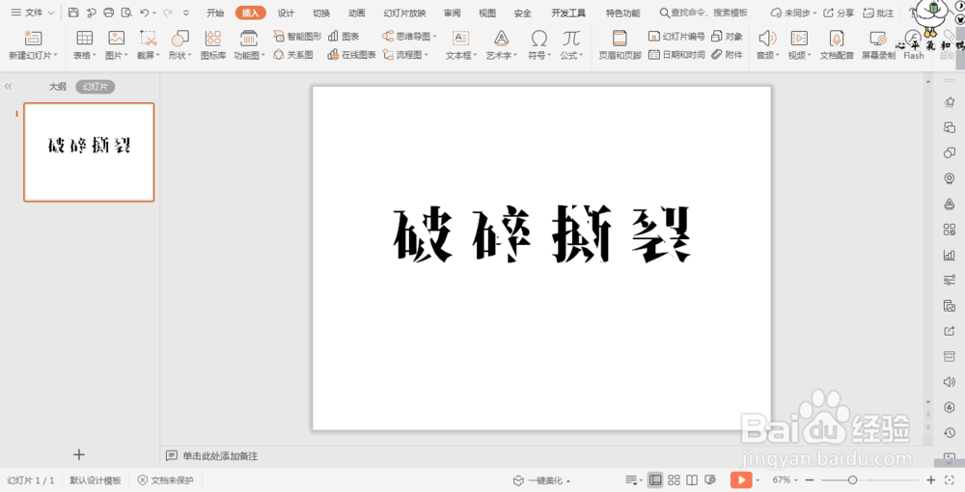Select slide 1 thumbnail
This screenshot has width=965, height=492.
(x=89, y=151)
